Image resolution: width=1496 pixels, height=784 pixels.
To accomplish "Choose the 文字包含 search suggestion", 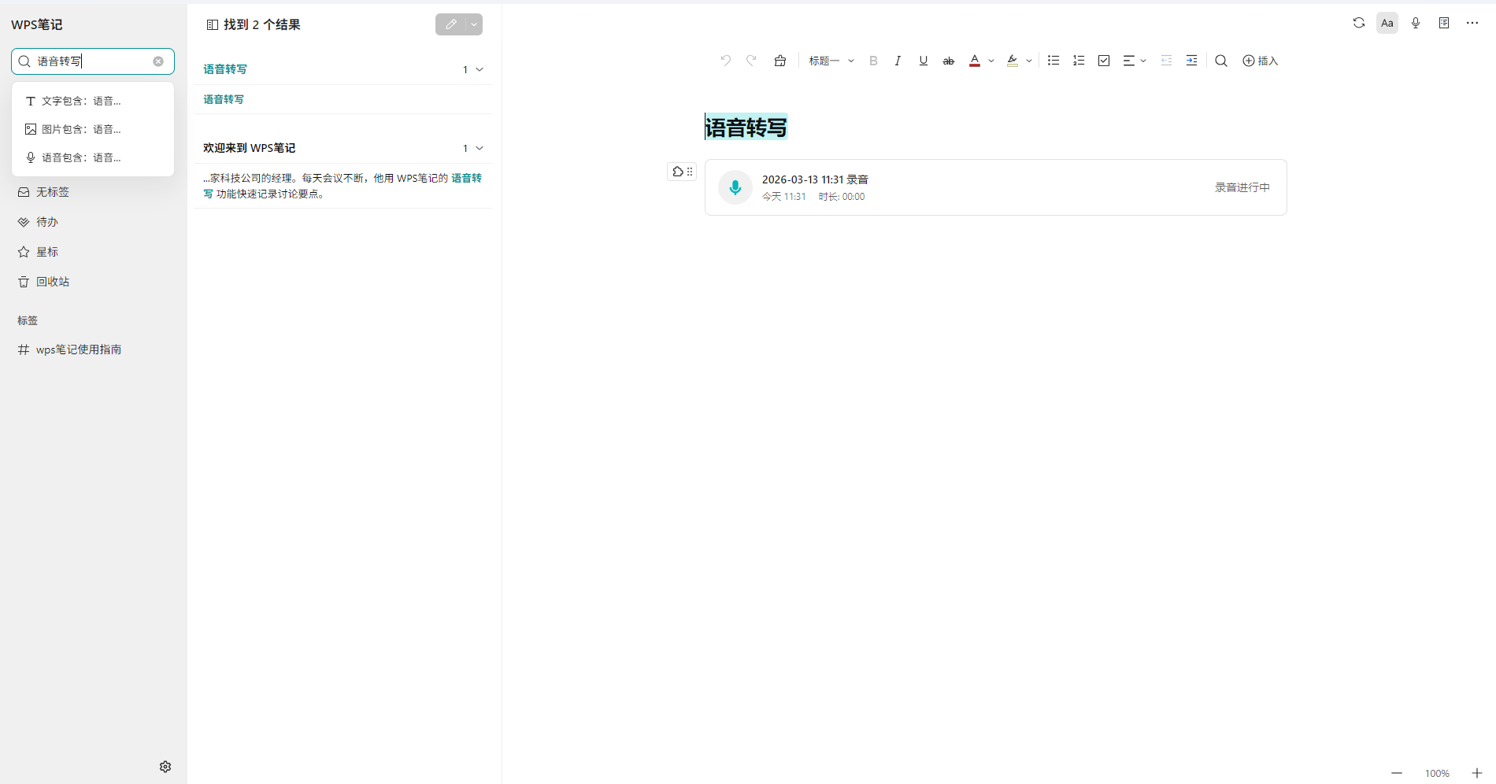I will 93,101.
